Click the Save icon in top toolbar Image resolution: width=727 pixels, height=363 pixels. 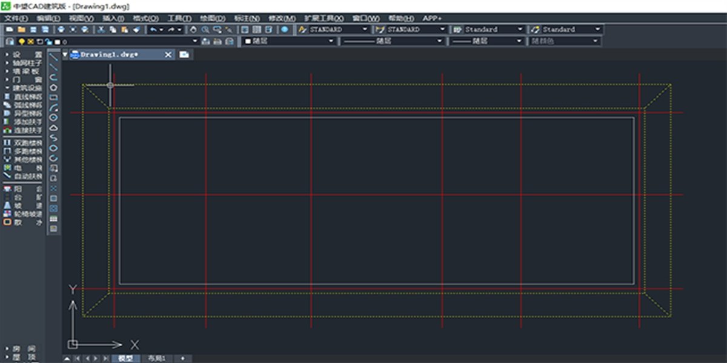(33, 29)
